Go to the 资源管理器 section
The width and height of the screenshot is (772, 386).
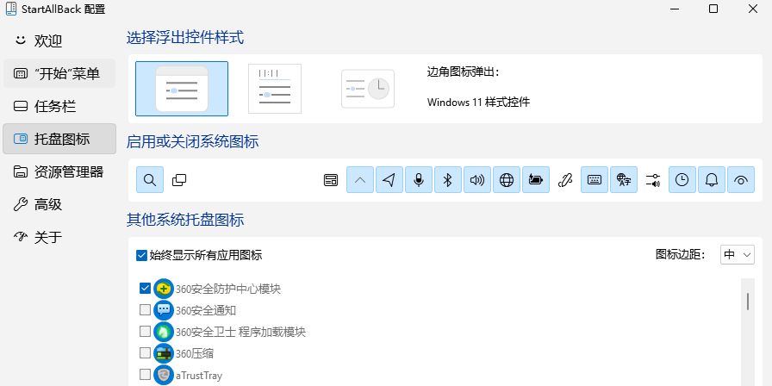coord(59,171)
